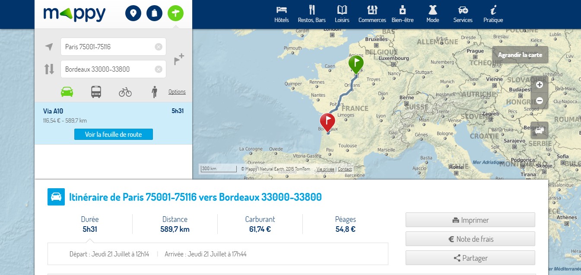Open the shopping bag icon
This screenshot has height=275, width=581.
point(155,13)
